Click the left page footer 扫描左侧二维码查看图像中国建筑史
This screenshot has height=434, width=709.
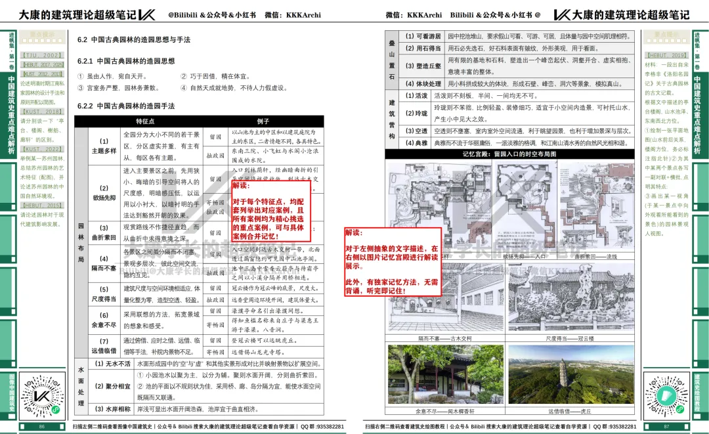coord(112,426)
